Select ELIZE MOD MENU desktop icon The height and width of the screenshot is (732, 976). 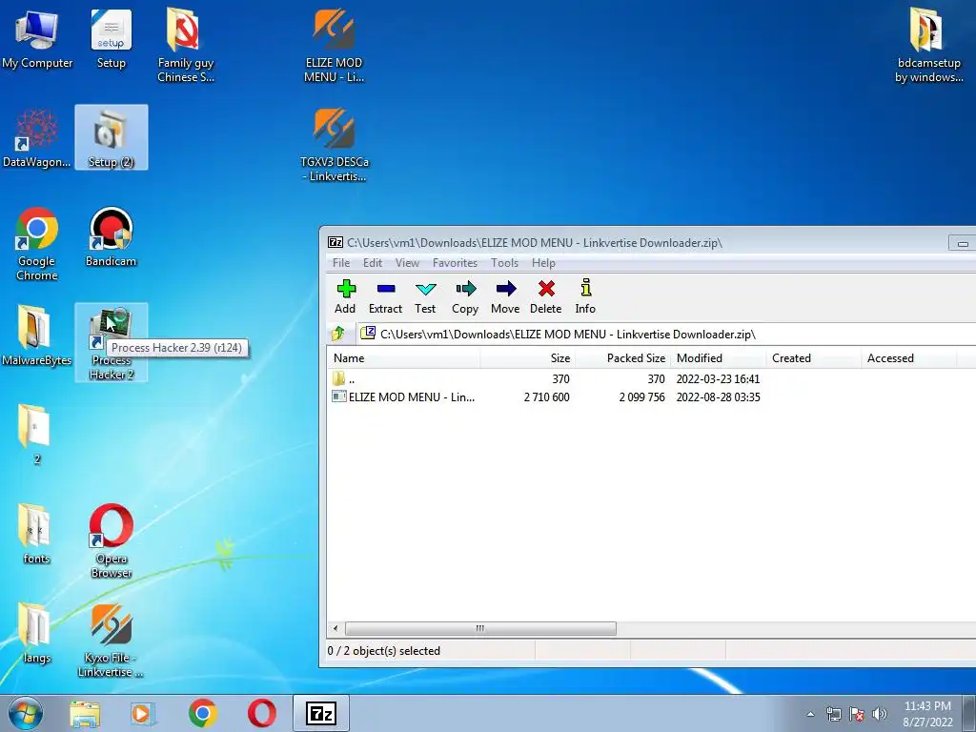click(335, 45)
